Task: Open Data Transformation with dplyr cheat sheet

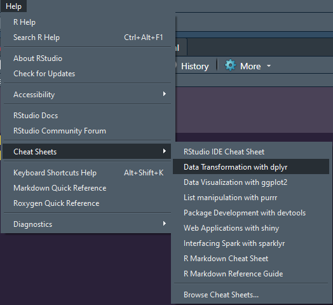Action: [251, 167]
